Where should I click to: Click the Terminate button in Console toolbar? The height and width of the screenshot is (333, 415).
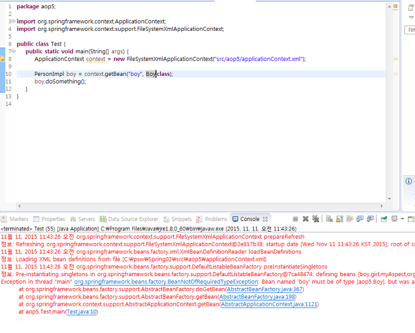(x=295, y=219)
